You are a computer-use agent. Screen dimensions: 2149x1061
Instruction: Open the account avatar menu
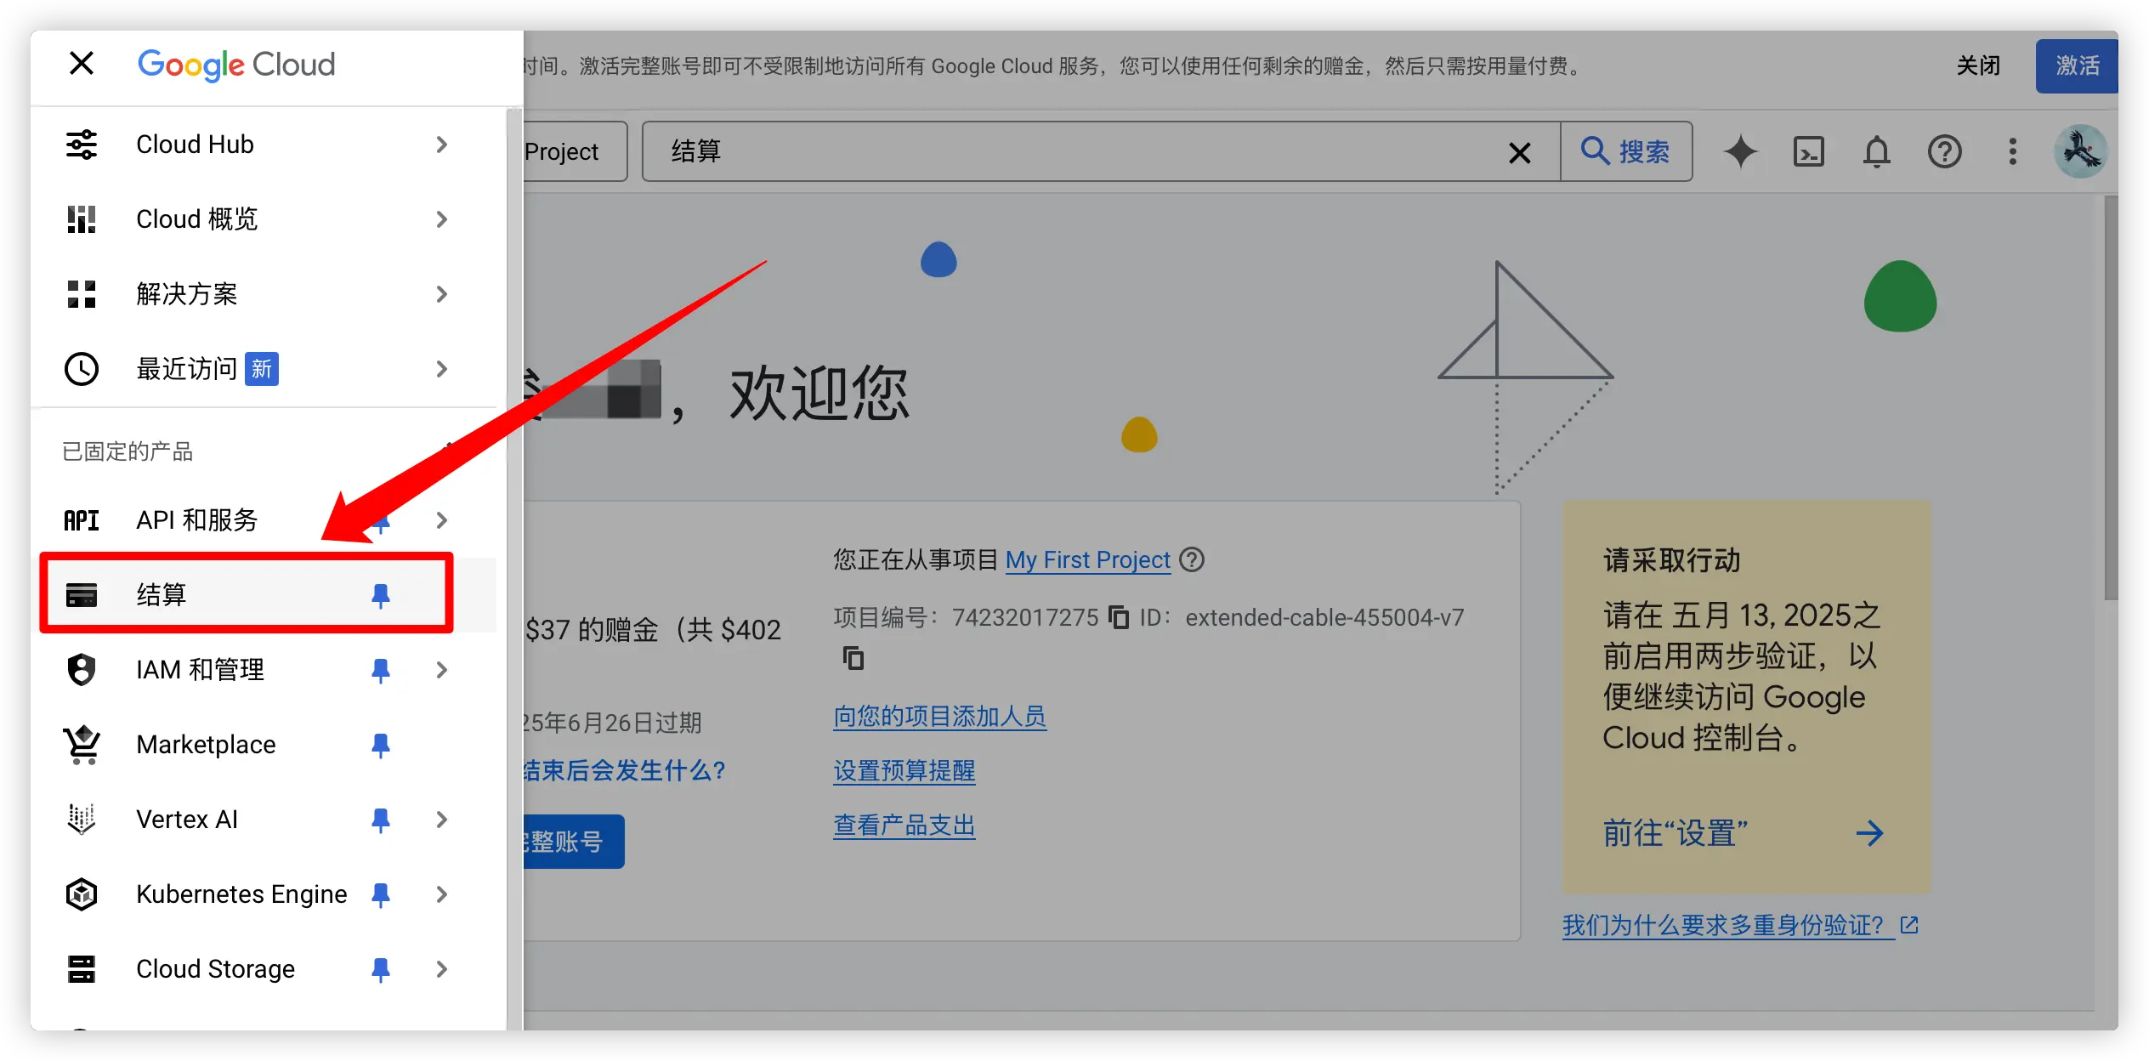coord(2081,151)
